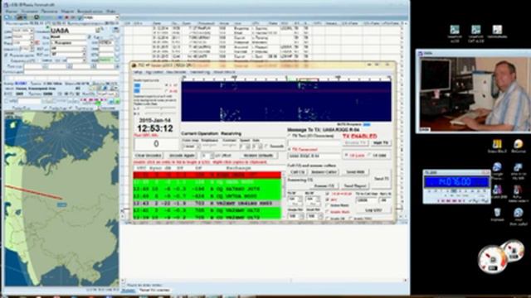This screenshot has width=531, height=298.
Task: Click the Clear Decodes button
Action: point(149,156)
